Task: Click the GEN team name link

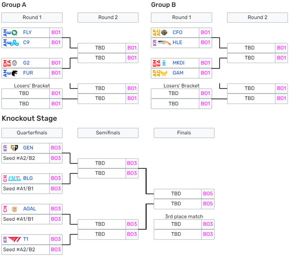Action: pyautogui.click(x=28, y=148)
